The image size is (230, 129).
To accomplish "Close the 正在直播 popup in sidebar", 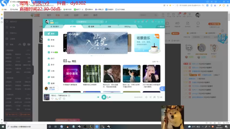I will tap(57, 89).
